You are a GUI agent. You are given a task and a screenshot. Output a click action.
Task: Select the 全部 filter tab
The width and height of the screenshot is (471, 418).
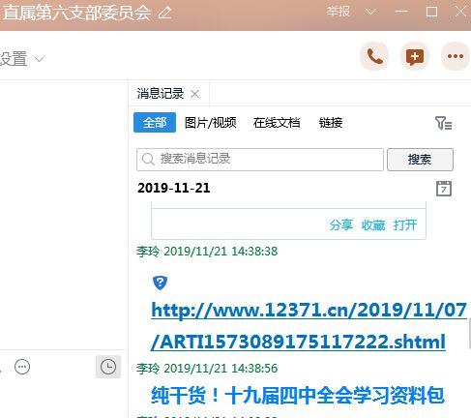click(155, 123)
